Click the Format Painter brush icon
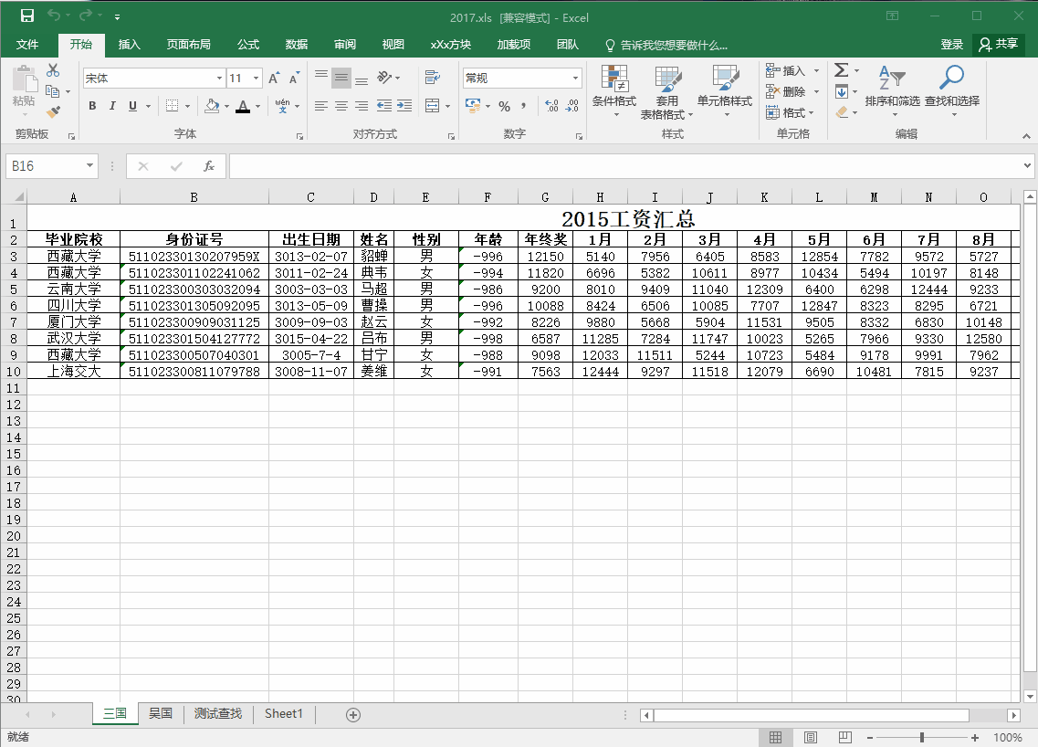The image size is (1038, 747). 54,112
